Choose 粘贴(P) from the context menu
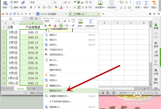Image resolution: width=161 pixels, height=109 pixels. (71, 45)
